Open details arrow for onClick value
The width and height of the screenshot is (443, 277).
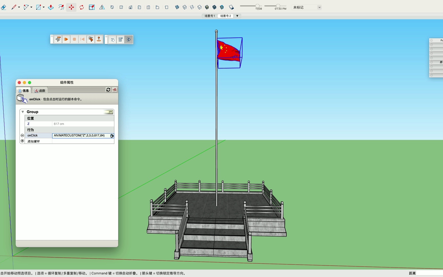112,136
